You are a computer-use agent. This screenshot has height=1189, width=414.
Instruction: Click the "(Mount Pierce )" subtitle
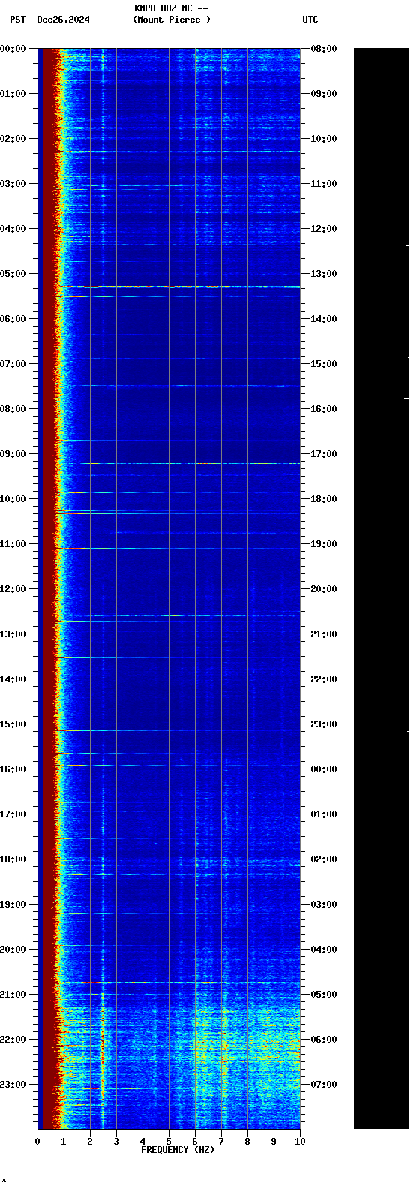coord(172,20)
